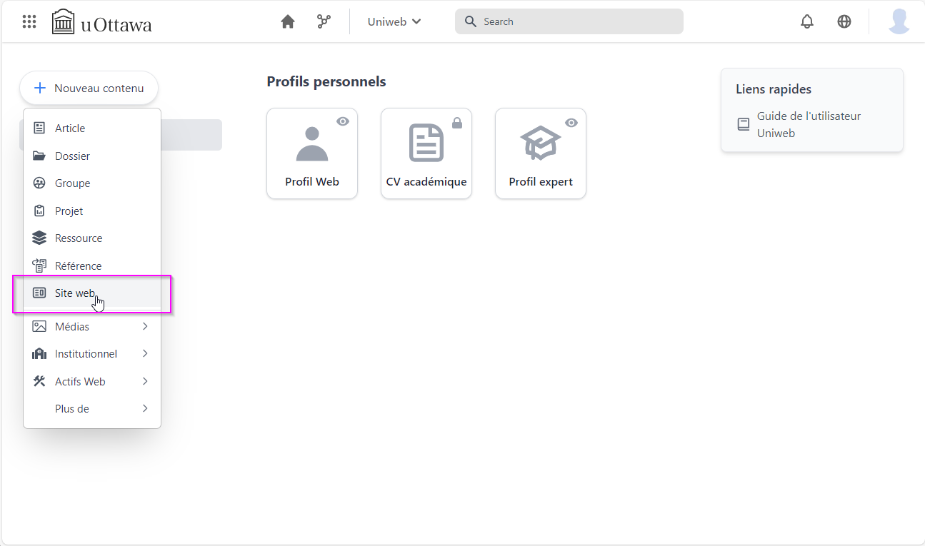Go to the Home icon

[288, 21]
